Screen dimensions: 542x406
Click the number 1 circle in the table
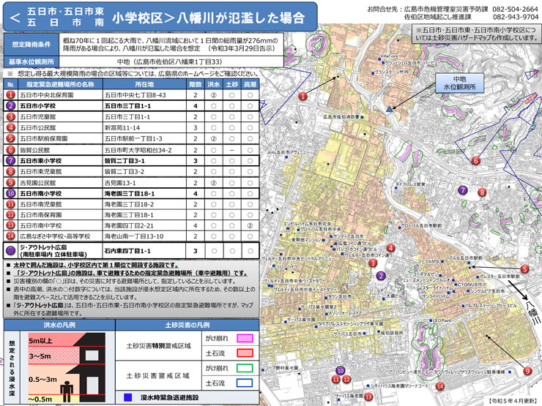pos(11,94)
